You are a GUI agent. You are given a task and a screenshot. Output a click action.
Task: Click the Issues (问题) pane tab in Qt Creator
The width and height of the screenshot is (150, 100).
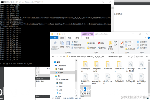point(38,97)
